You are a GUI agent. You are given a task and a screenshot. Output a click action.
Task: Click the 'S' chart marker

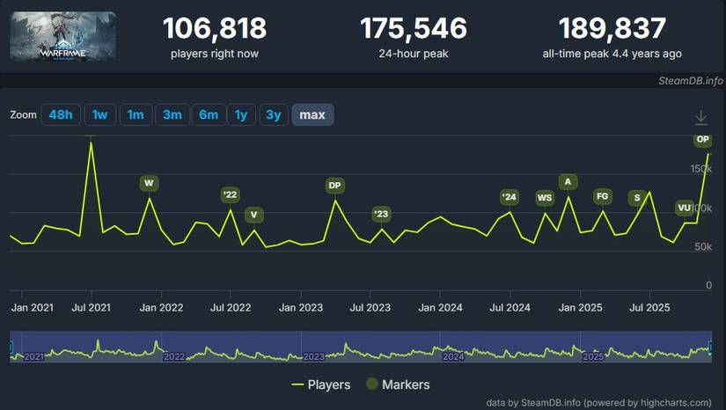tap(636, 197)
